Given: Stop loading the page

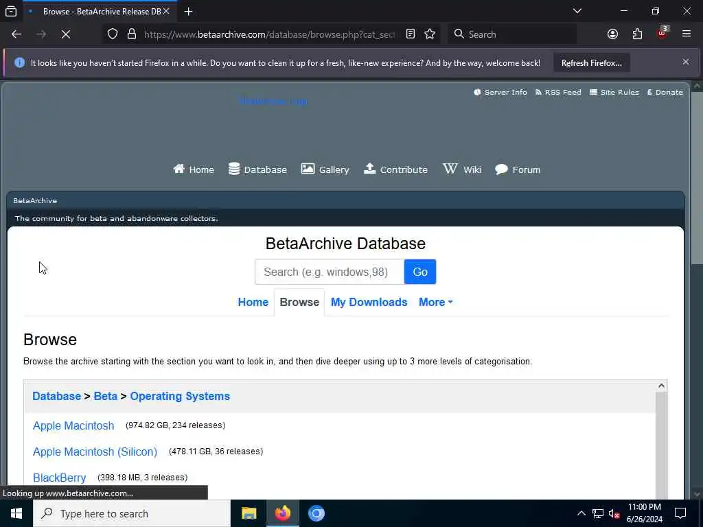Looking at the screenshot, I should [x=65, y=34].
